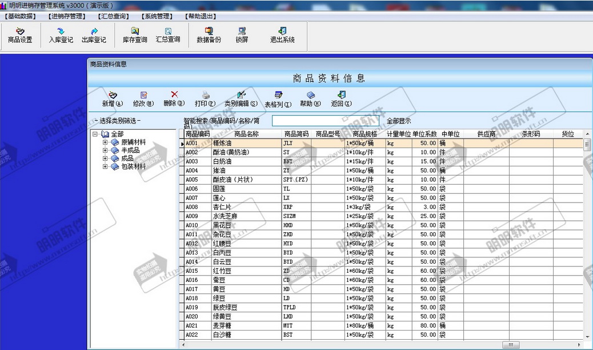Click the 返回(X) return icon
593x350 pixels.
[342, 99]
